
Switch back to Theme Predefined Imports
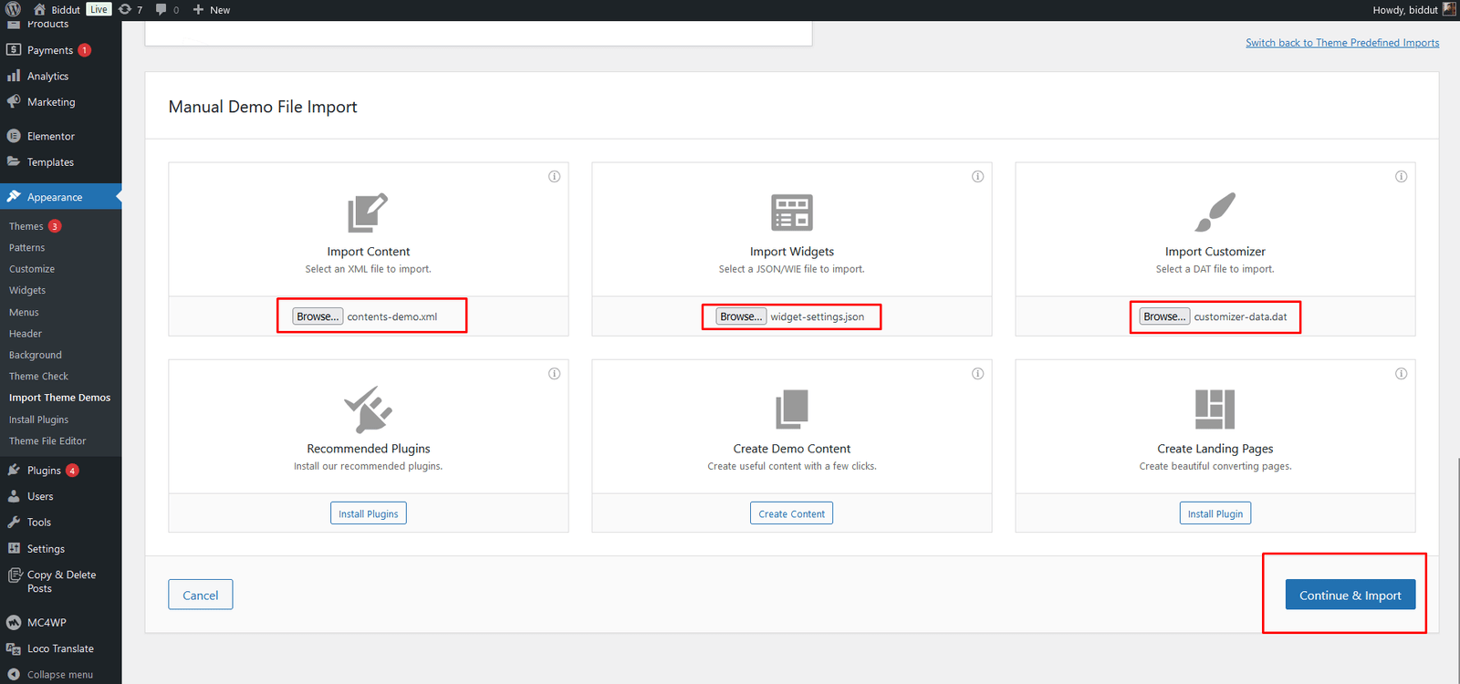(1341, 43)
